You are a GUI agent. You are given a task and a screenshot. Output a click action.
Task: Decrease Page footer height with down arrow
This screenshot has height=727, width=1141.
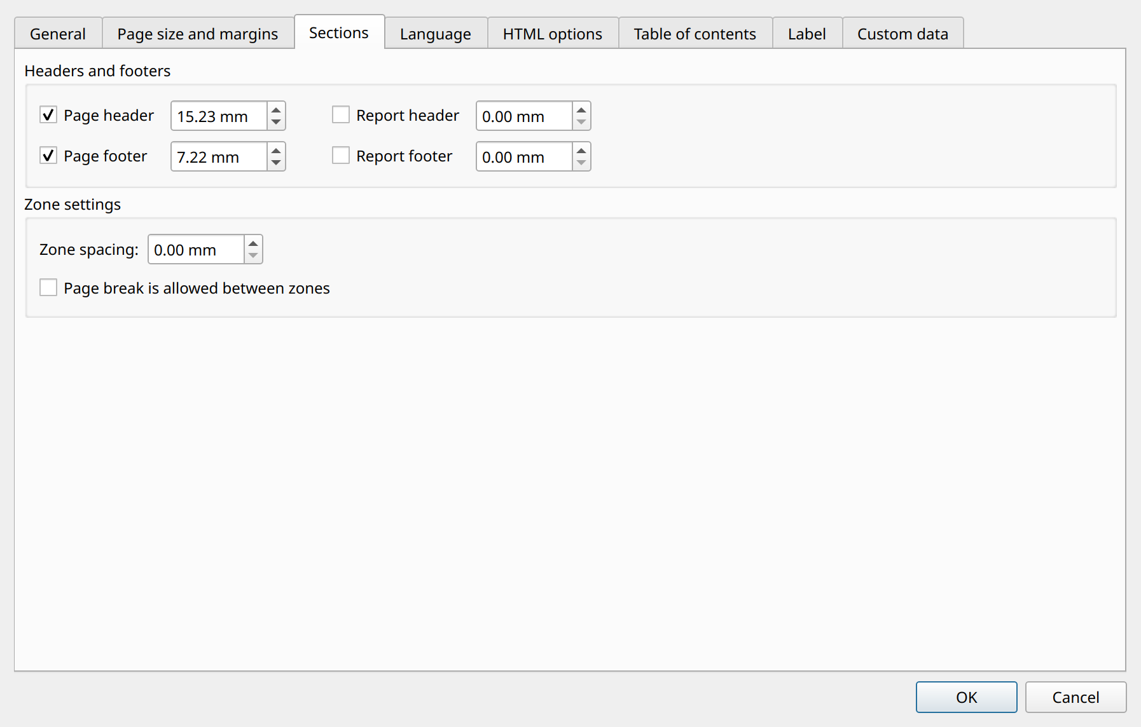click(276, 163)
